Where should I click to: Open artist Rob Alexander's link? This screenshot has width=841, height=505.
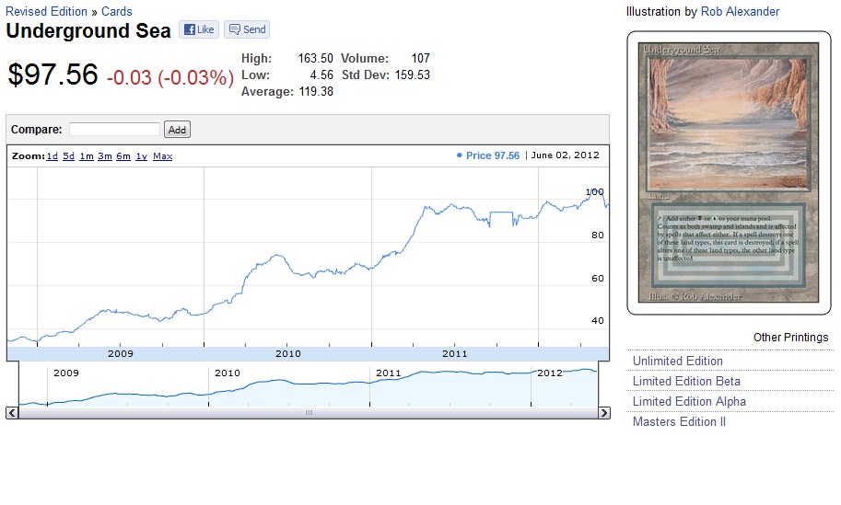[x=740, y=12]
